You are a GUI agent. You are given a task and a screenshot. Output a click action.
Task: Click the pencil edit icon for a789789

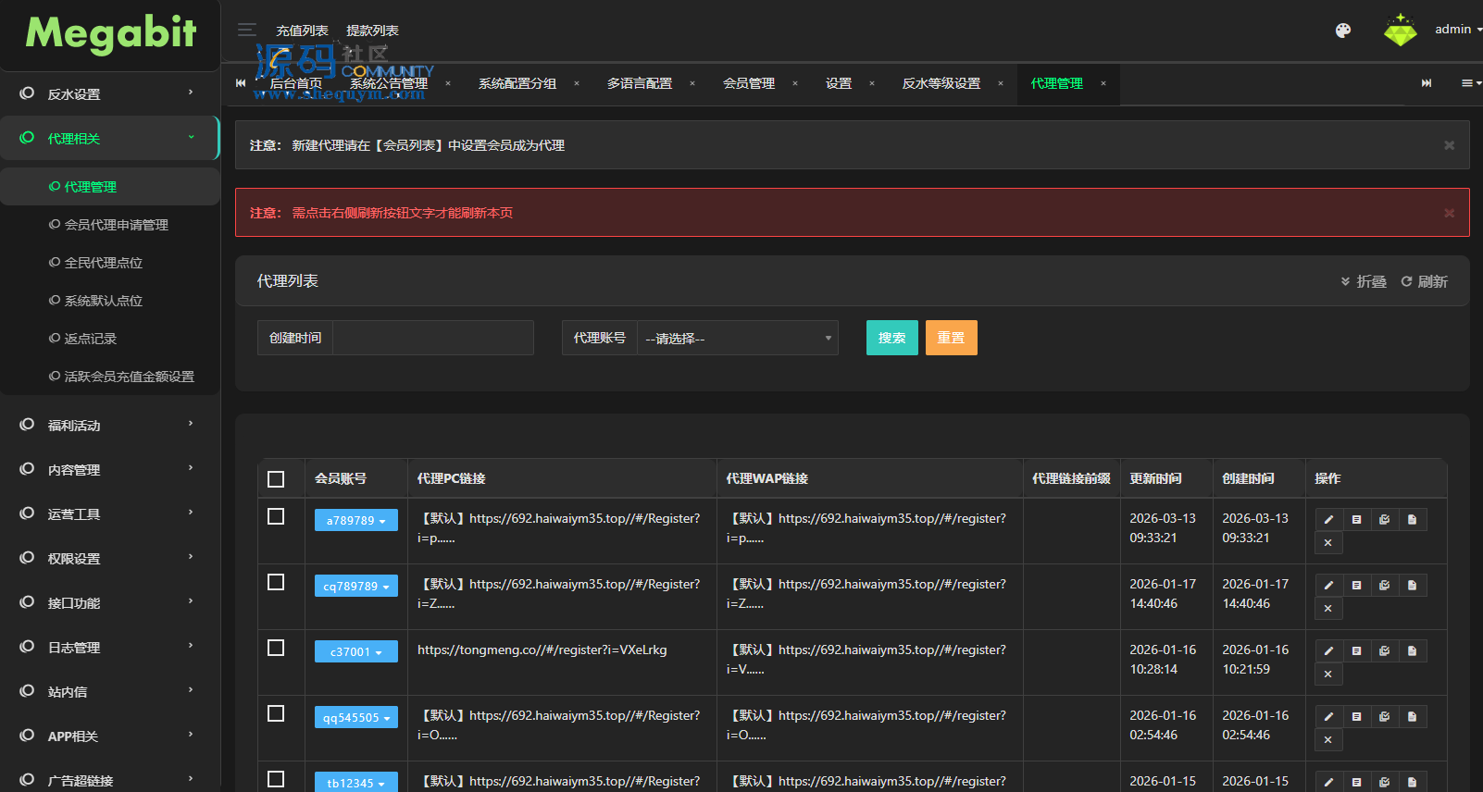[x=1328, y=520]
